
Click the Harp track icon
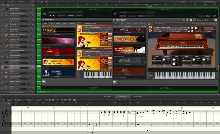(6, 88)
